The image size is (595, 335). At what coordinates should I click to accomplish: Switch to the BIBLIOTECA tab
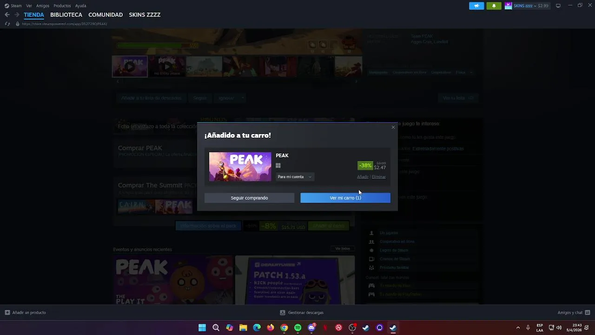(x=66, y=15)
